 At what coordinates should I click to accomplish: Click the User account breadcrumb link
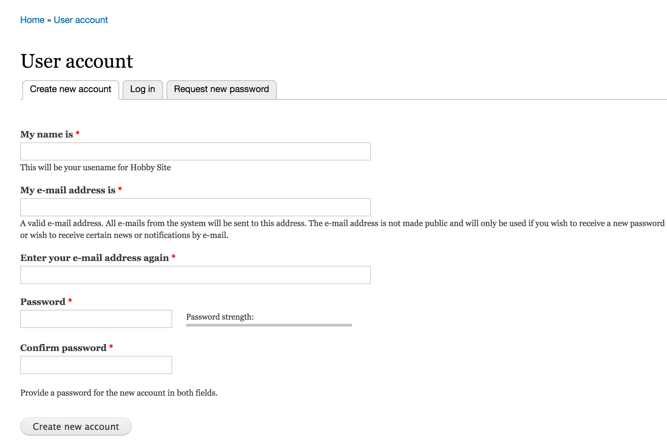coord(81,20)
